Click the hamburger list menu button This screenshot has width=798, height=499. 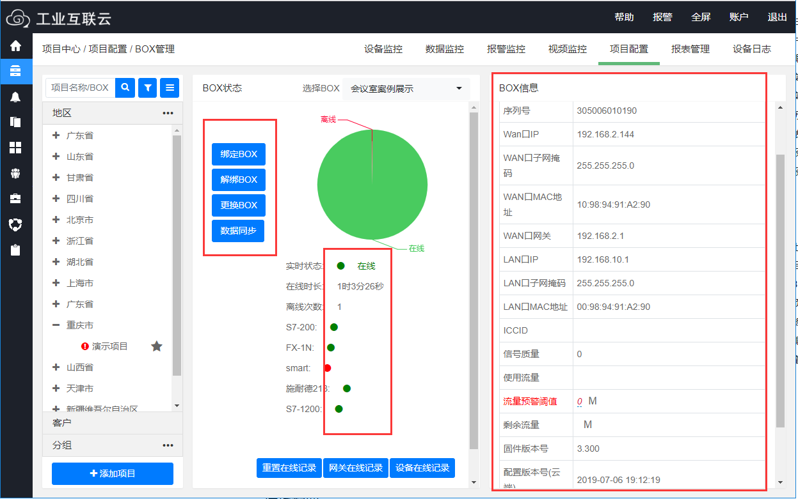pos(170,88)
